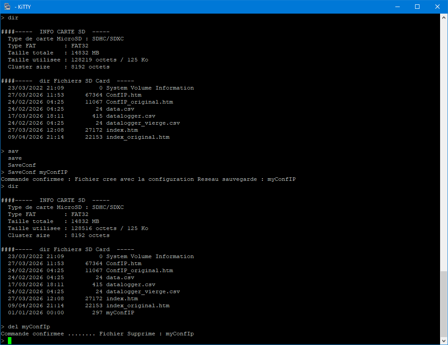Click the 'Fichier cree avec la configuration' message
This screenshot has width=448, height=345.
click(x=134, y=179)
